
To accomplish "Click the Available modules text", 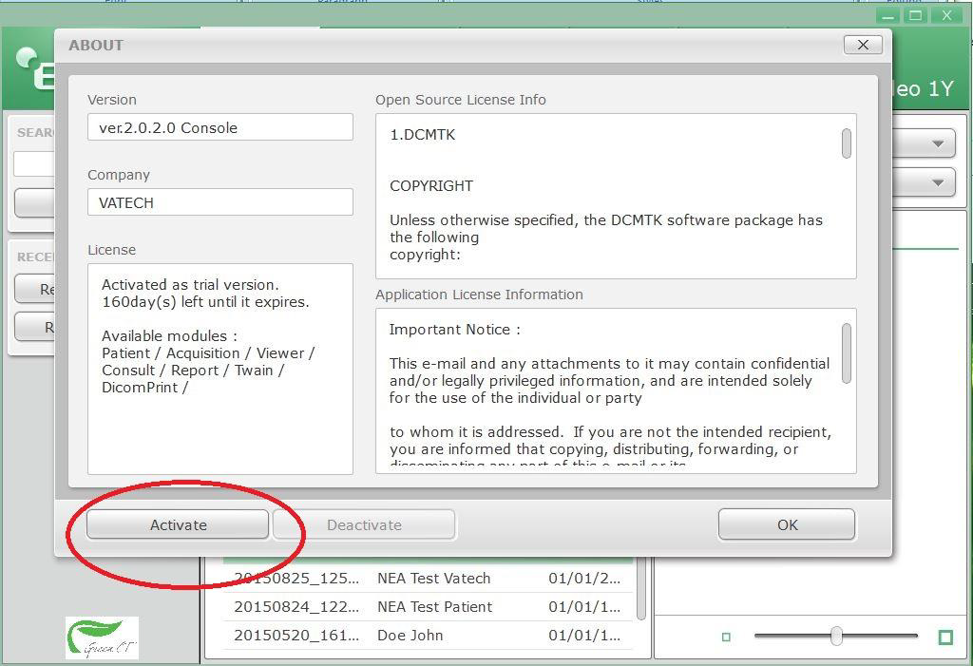I will [169, 335].
